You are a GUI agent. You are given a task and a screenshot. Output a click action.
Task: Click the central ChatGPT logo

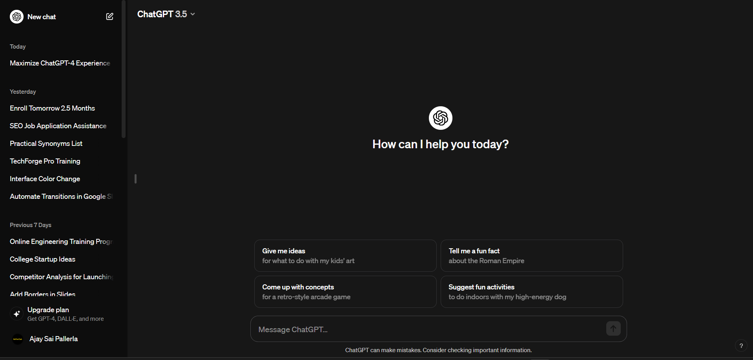(x=441, y=118)
